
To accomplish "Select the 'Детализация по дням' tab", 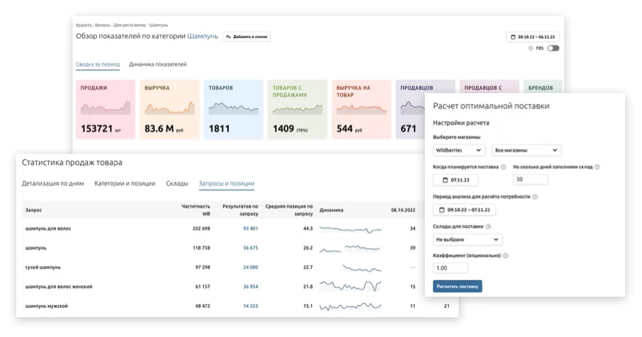I will click(53, 183).
